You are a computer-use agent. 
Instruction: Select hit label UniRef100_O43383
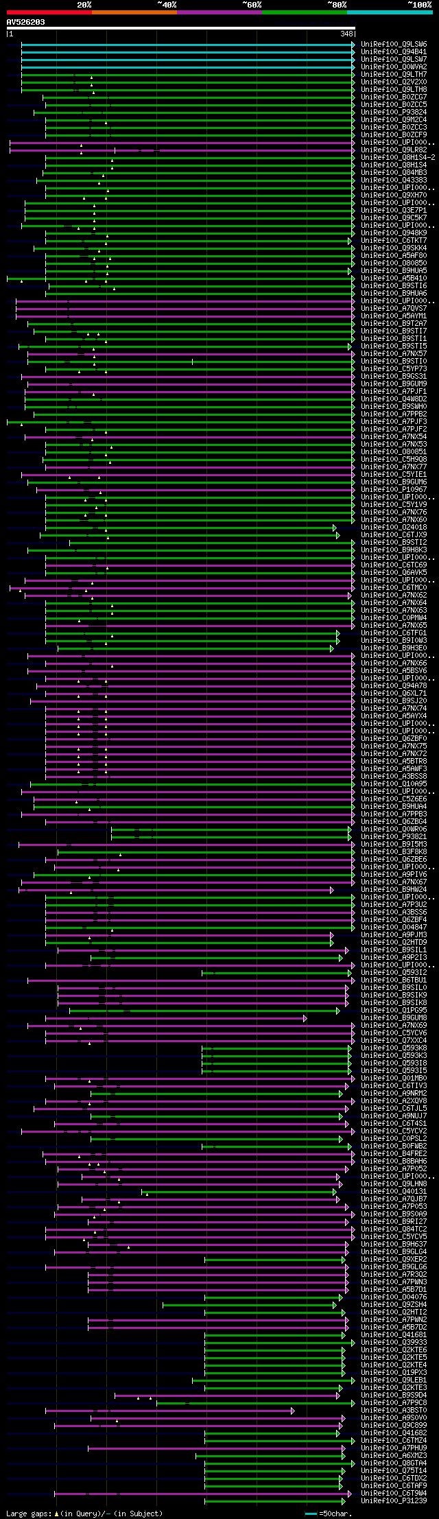(x=394, y=180)
